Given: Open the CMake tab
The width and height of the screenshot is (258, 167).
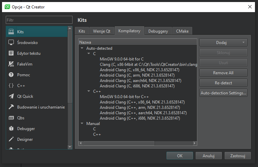Looking at the screenshot, I should tap(182, 31).
